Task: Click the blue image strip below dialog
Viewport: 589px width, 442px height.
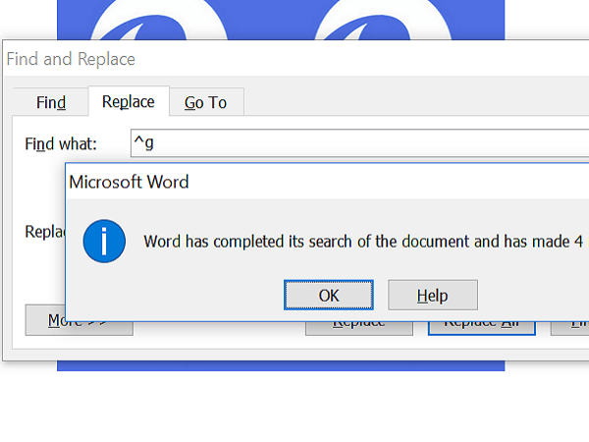Action: [x=281, y=365]
